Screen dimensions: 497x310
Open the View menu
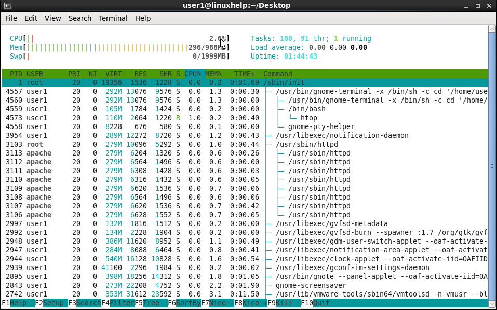coord(52,18)
